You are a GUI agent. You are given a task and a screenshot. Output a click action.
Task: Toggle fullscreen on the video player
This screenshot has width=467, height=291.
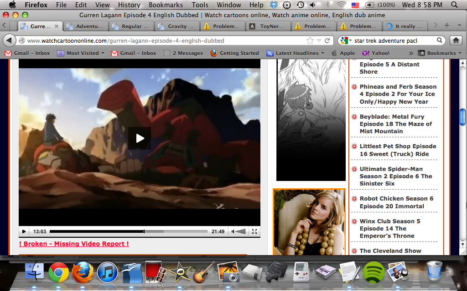[254, 231]
